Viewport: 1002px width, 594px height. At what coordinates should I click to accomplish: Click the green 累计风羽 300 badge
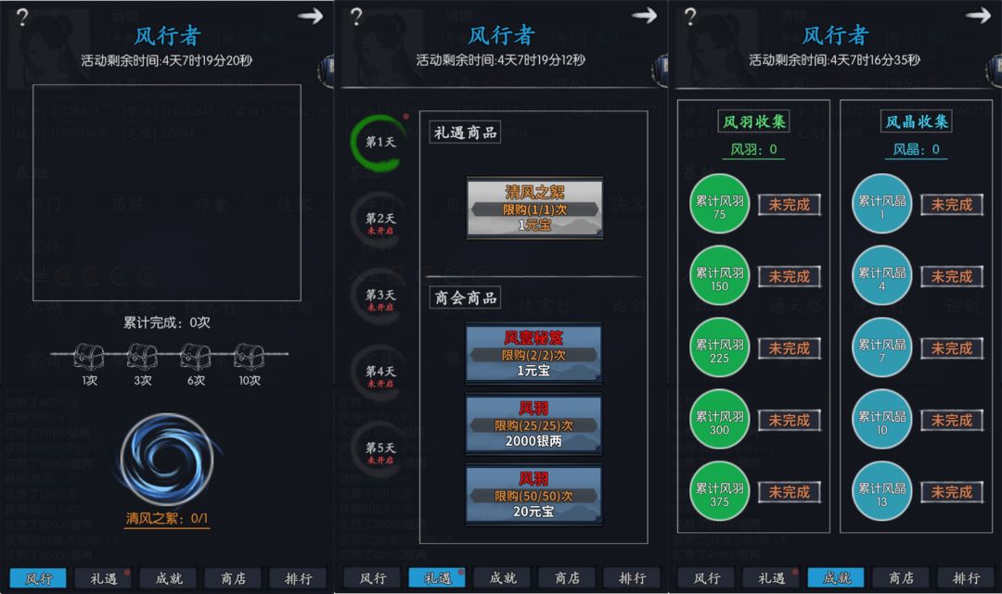pos(720,419)
